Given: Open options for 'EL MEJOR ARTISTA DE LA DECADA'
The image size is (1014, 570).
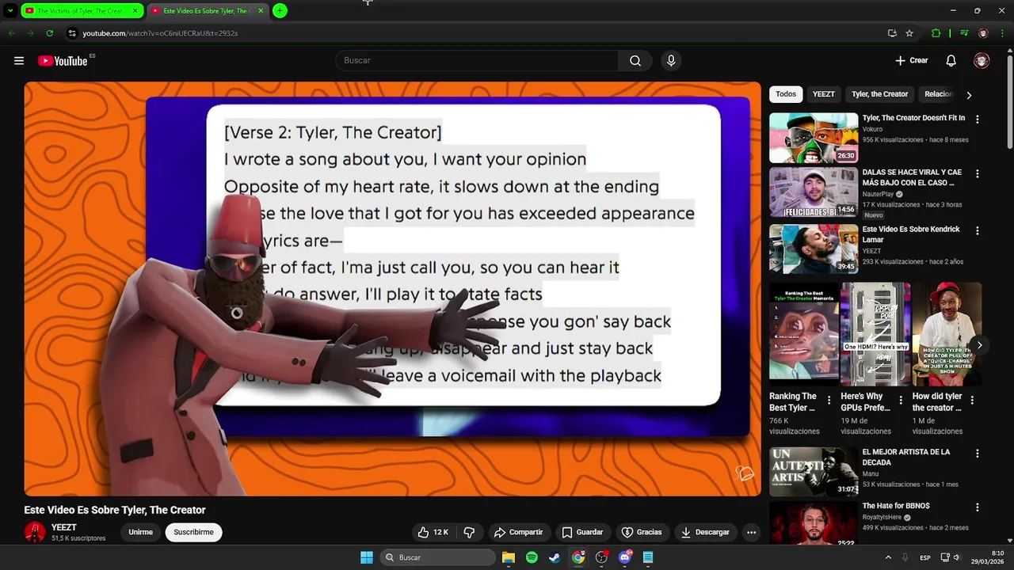Looking at the screenshot, I should point(977,454).
